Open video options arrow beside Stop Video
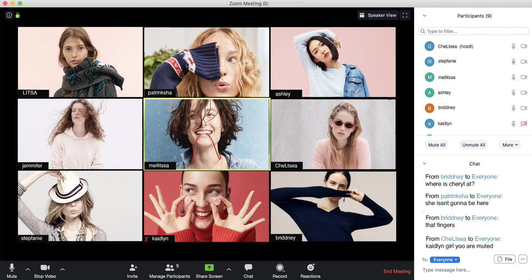Image resolution: width=532 pixels, height=280 pixels. tap(63, 269)
